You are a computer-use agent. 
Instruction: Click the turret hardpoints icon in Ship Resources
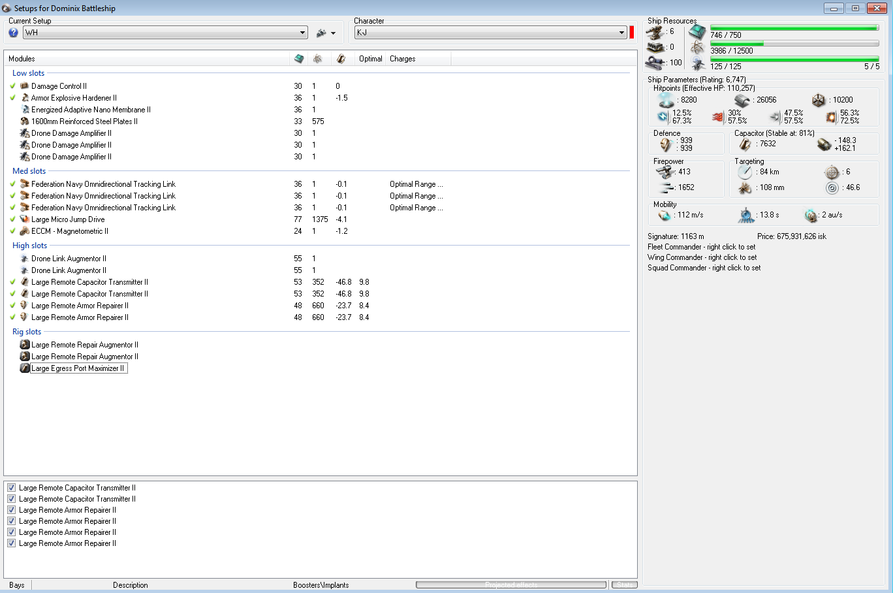[x=655, y=32]
